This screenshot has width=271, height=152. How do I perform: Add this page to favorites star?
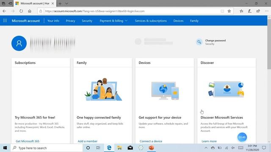pyautogui.click(x=229, y=11)
